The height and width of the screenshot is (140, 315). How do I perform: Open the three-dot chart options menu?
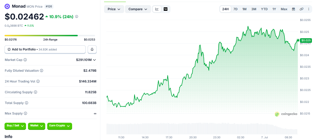(x=309, y=9)
